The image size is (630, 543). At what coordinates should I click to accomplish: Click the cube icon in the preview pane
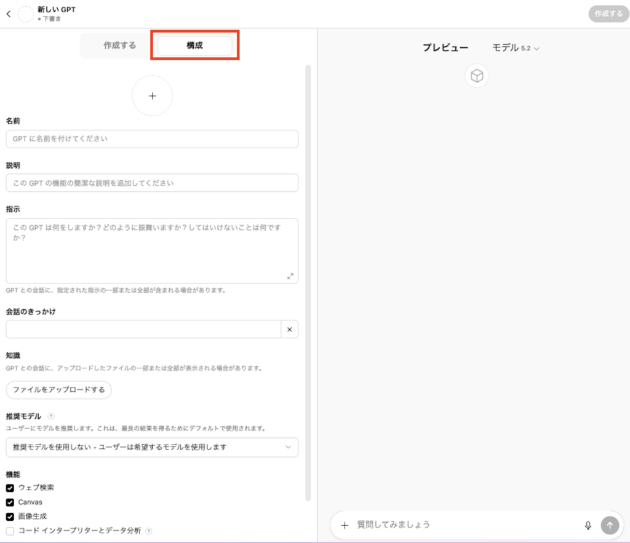[x=477, y=76]
